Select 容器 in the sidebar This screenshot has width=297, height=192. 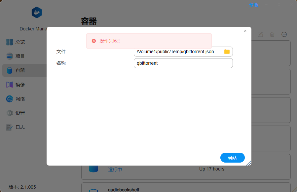(x=24, y=70)
